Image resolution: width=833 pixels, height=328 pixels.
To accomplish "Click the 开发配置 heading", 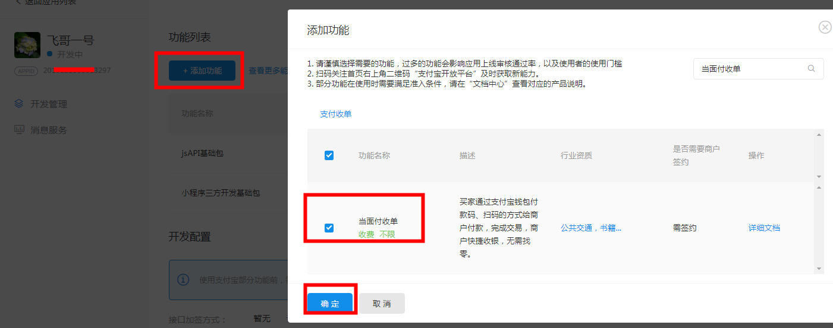I will click(x=190, y=237).
